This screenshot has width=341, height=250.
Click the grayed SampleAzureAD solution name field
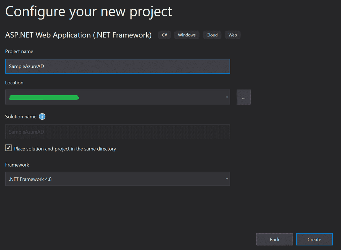click(x=117, y=132)
